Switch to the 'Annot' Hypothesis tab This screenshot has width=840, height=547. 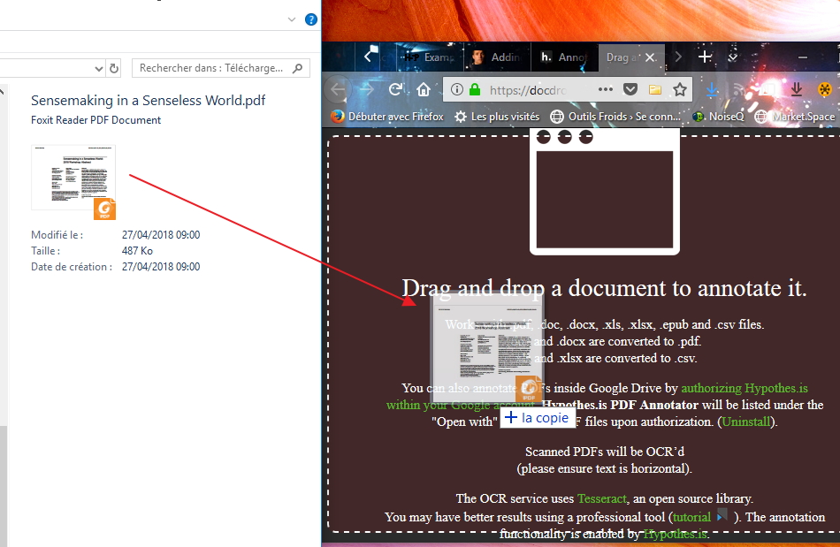(564, 57)
